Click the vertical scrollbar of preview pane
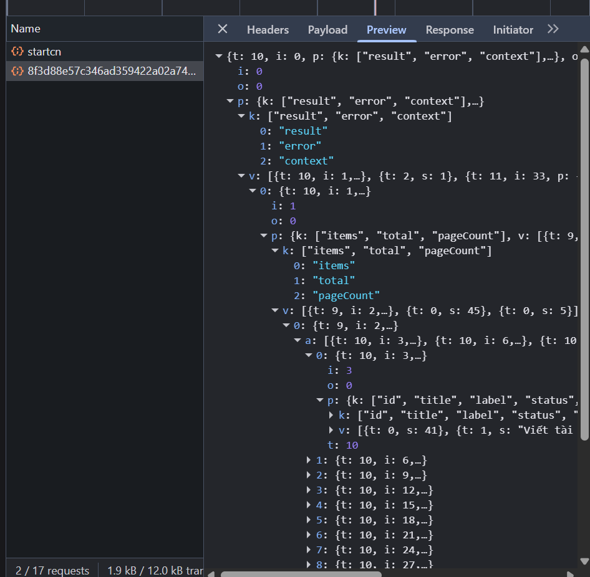Image resolution: width=590 pixels, height=577 pixels. 584,249
